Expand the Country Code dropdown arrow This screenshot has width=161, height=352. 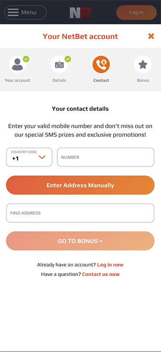tap(42, 157)
